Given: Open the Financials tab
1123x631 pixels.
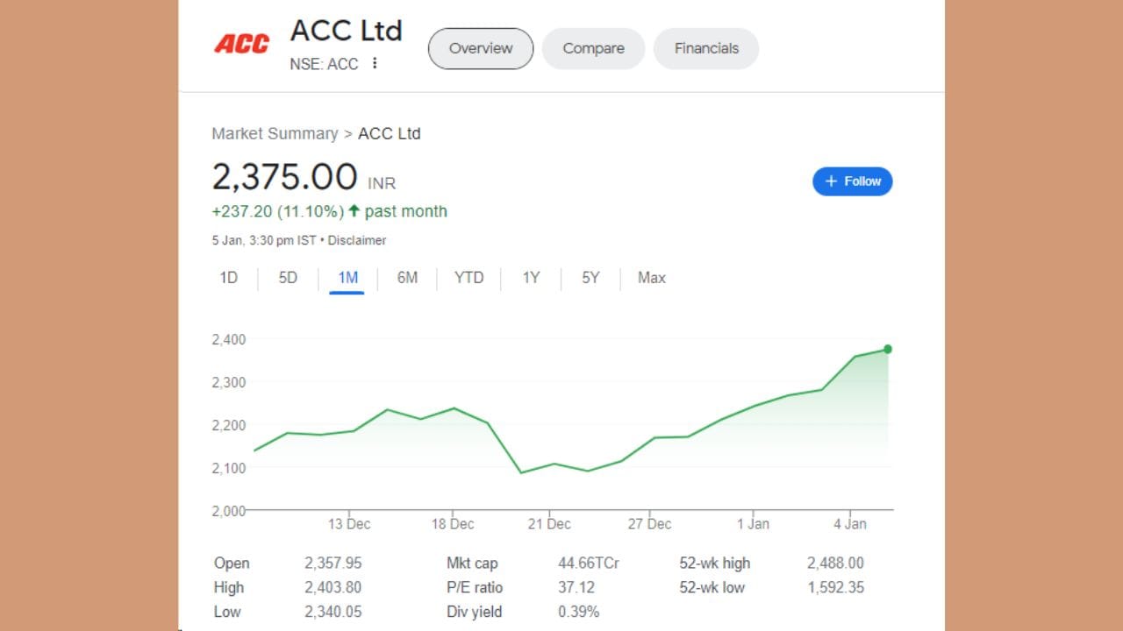Looking at the screenshot, I should [x=706, y=48].
